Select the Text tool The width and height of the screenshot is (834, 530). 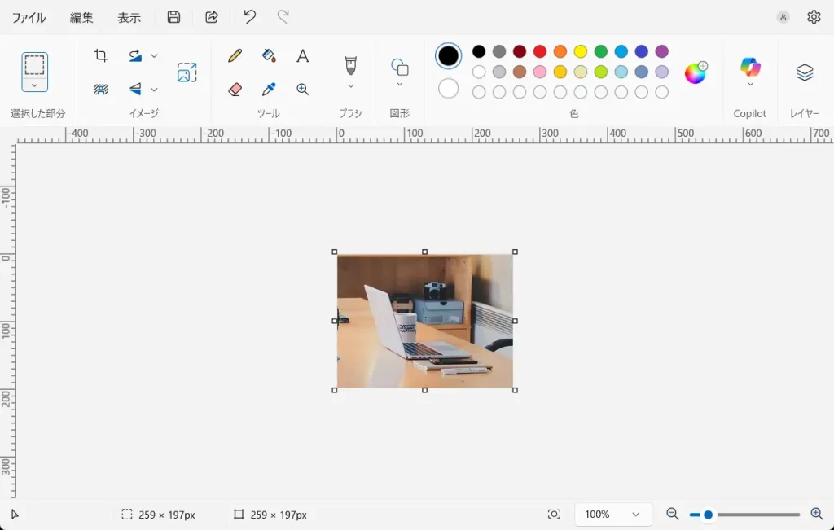coord(303,55)
